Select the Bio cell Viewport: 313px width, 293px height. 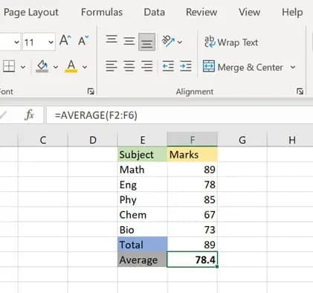(x=143, y=230)
